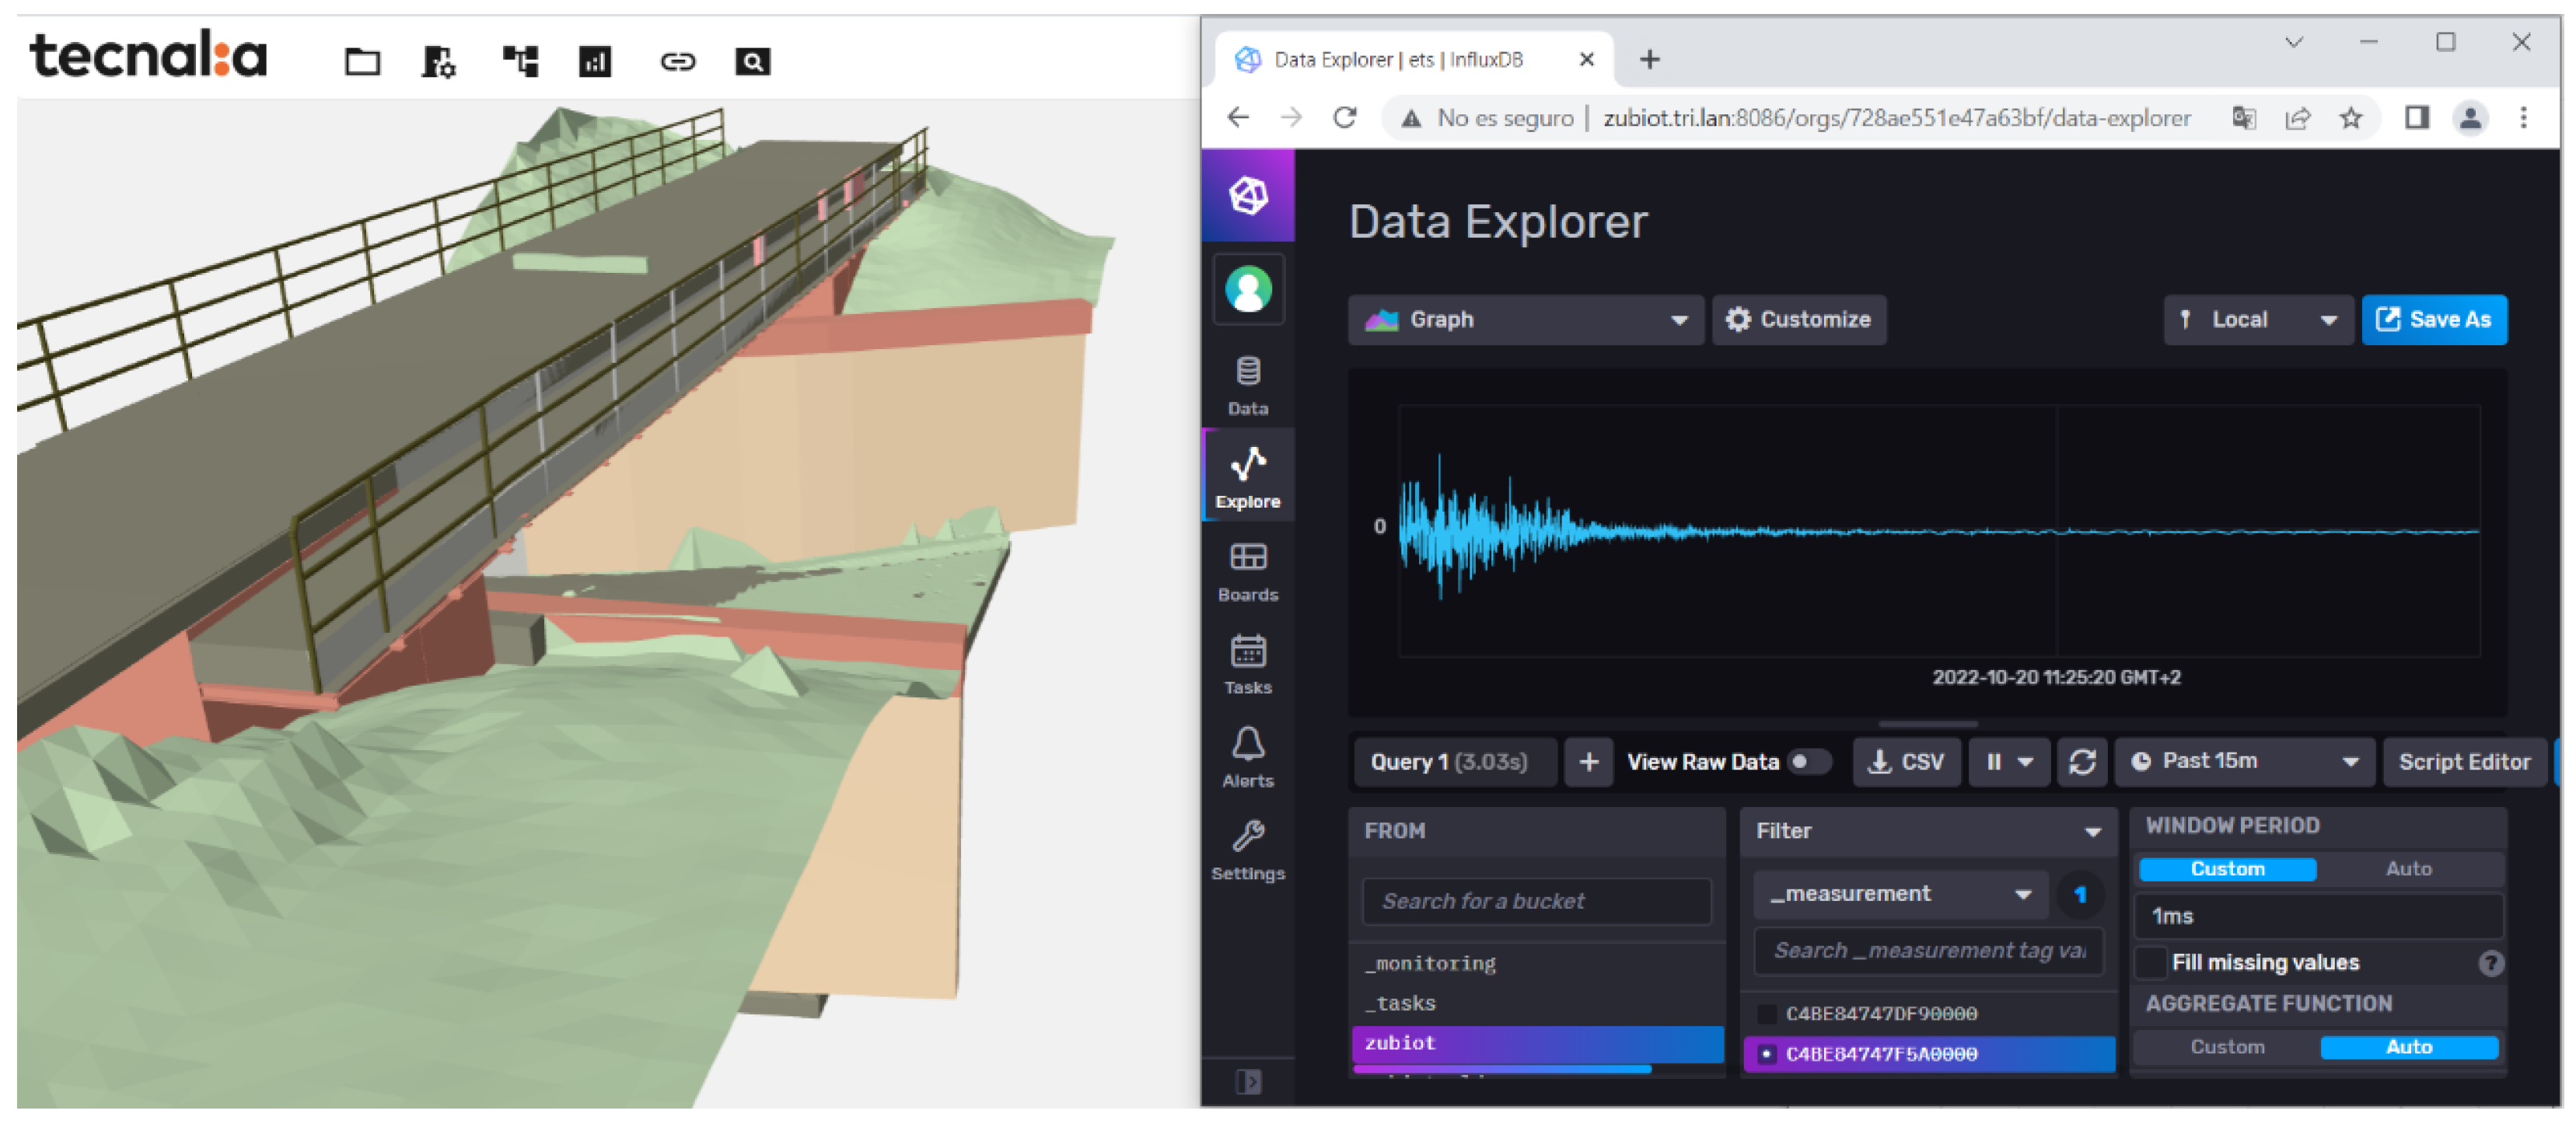Open the Alerts bell in the InfluxDB sidebar
Screen dimensions: 2576x1128
click(x=1247, y=757)
